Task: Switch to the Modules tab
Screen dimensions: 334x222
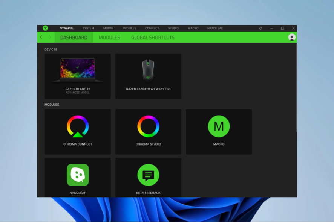Action: [x=109, y=37]
